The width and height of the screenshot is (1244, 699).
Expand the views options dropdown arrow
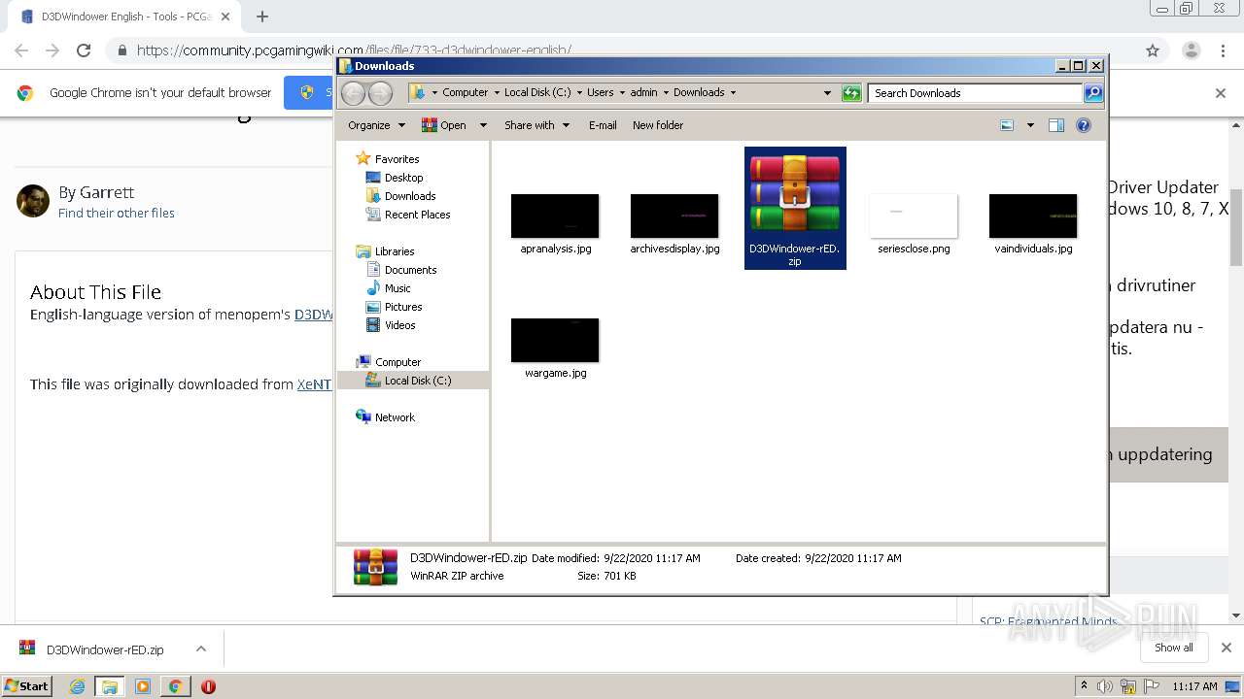pyautogui.click(x=1030, y=125)
